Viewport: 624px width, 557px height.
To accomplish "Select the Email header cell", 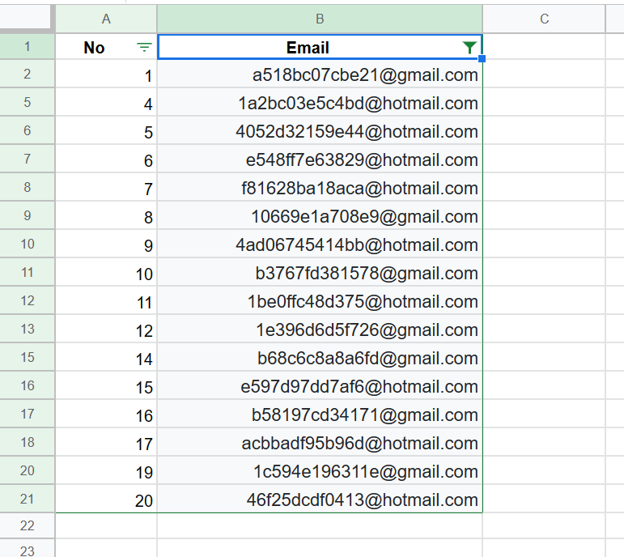I will [x=320, y=47].
